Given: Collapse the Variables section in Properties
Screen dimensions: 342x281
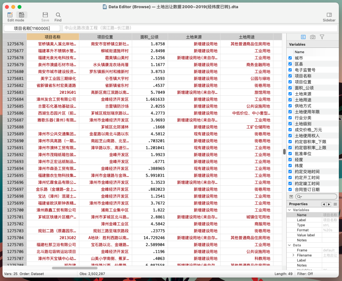Looking at the screenshot, I should pyautogui.click(x=289, y=210).
